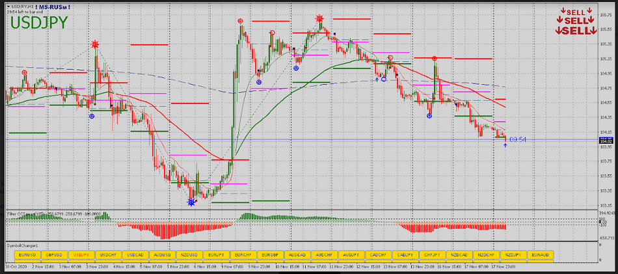Switch chart to NZDUSD symbol
The image size is (618, 274).
189,255
